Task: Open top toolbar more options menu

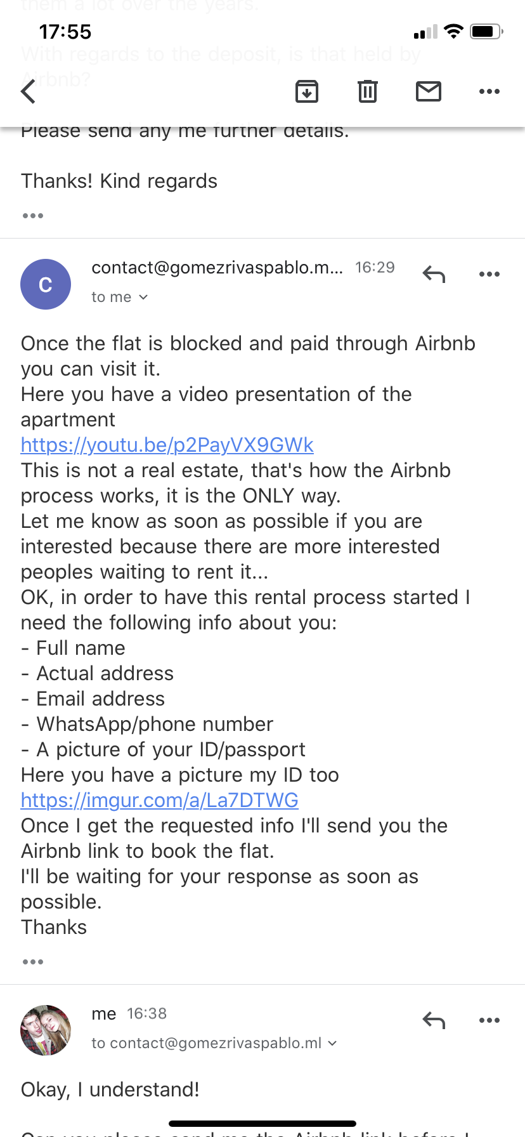Action: click(x=489, y=91)
